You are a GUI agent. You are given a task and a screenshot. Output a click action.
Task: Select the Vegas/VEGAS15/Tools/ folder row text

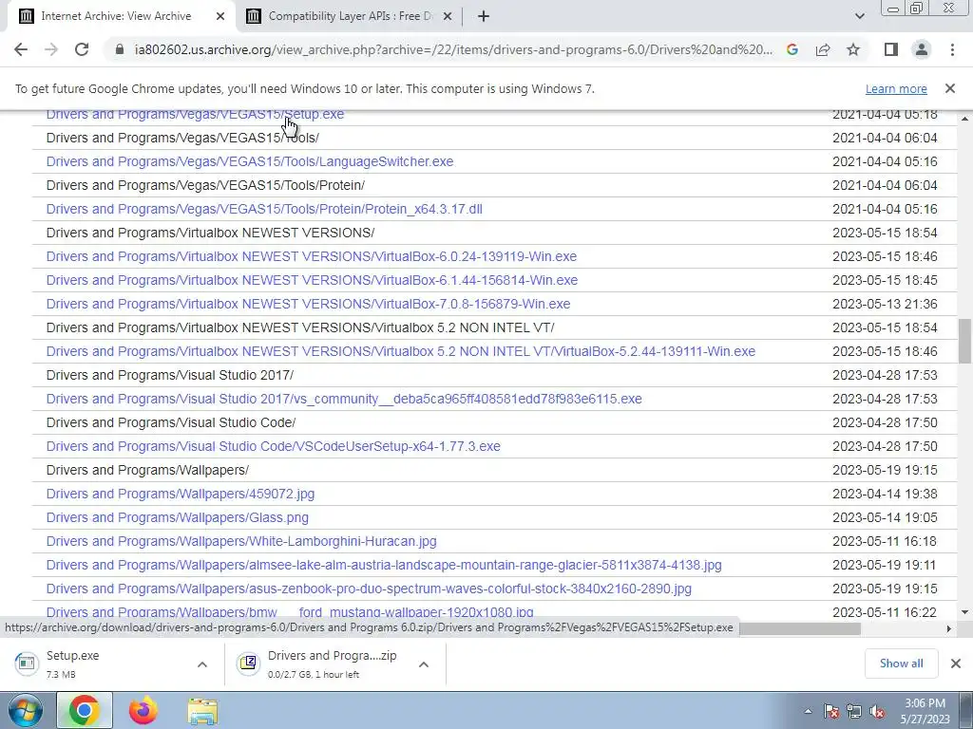(x=182, y=138)
